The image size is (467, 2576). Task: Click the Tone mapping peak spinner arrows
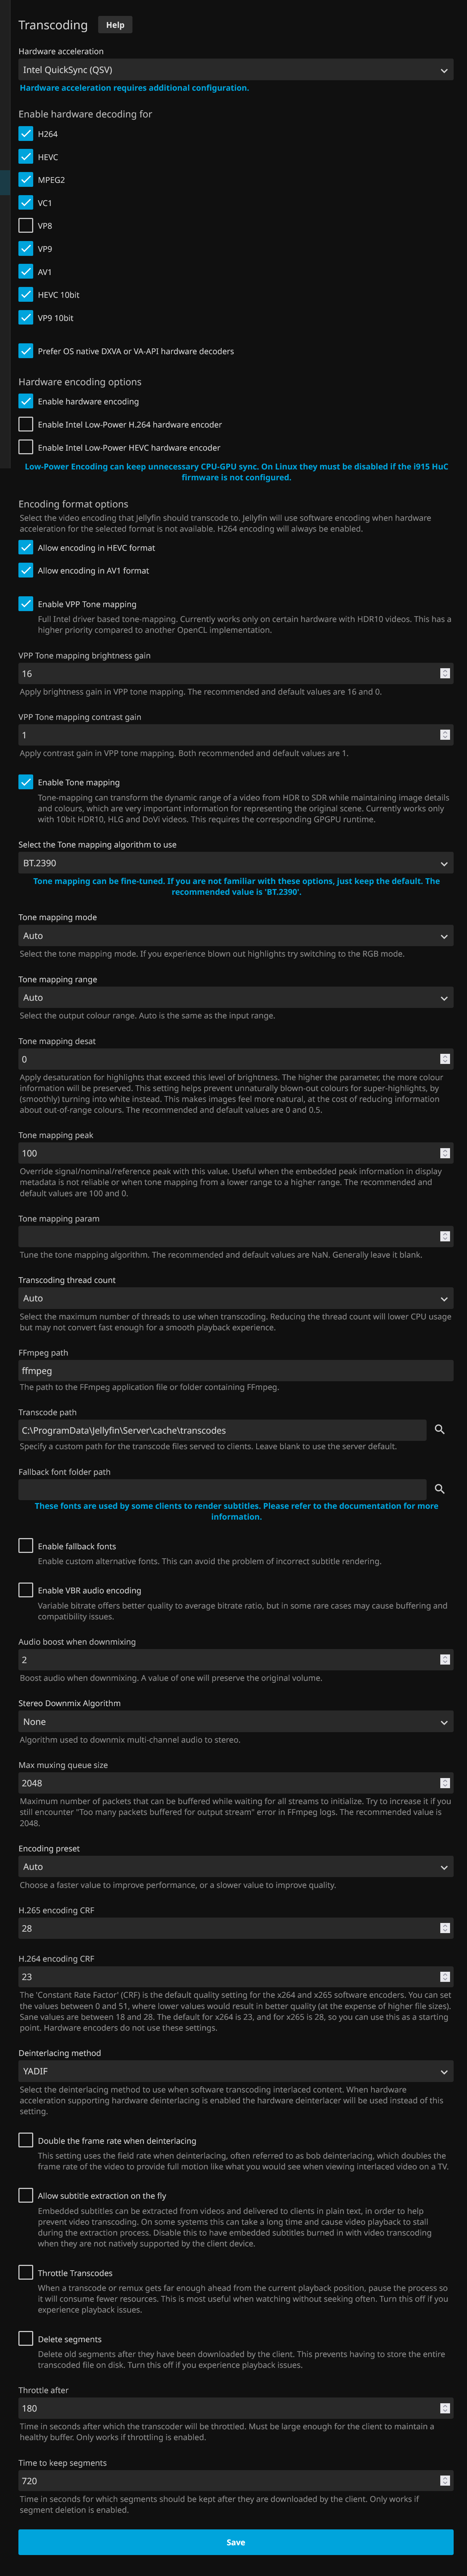(445, 1153)
